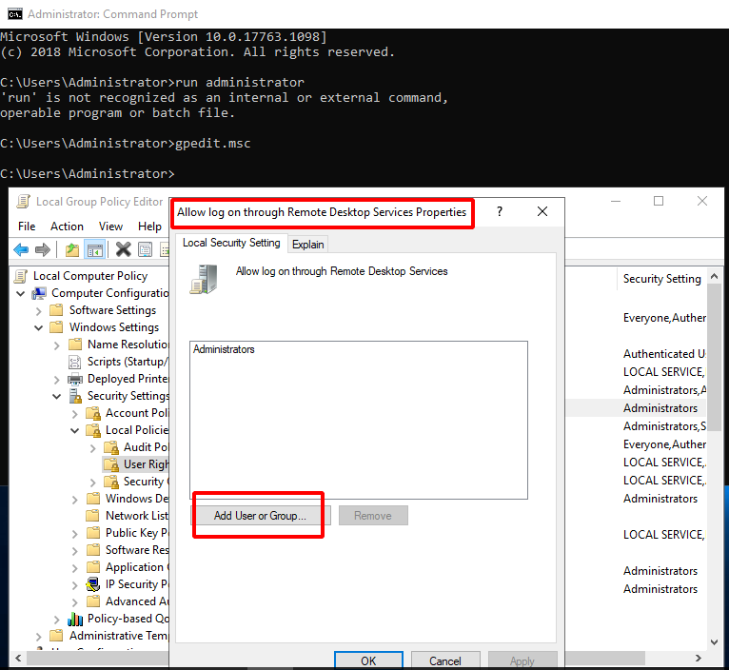The width and height of the screenshot is (729, 670).
Task: Click the Forward arrow toolbar icon
Action: (x=42, y=249)
